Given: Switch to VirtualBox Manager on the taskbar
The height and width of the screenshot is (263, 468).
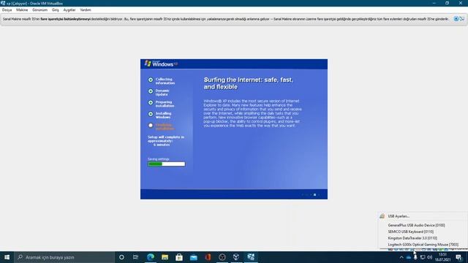Looking at the screenshot, I should coord(236,257).
